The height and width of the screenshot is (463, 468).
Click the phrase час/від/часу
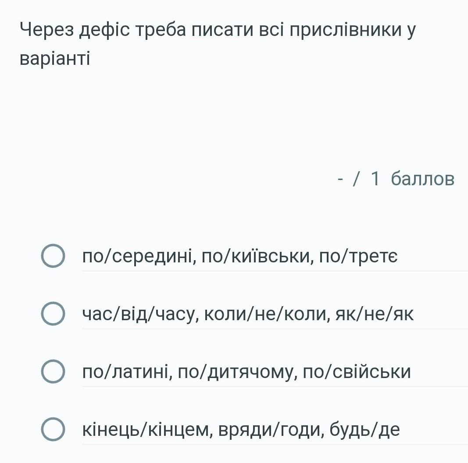[x=138, y=314]
